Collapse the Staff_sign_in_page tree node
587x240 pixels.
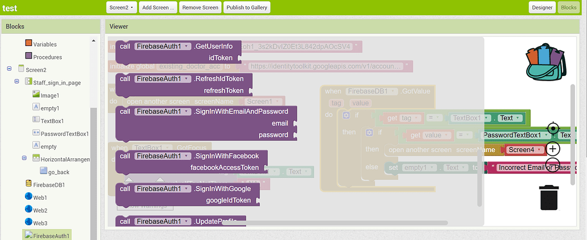[x=17, y=82]
